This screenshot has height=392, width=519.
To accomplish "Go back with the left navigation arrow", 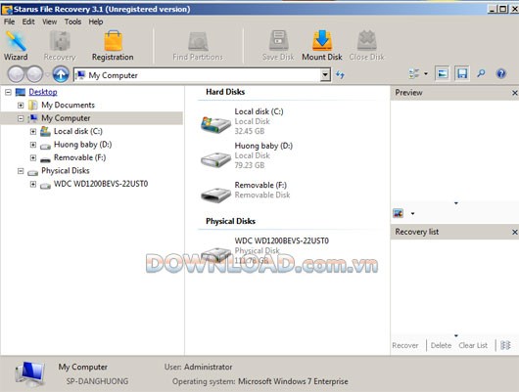I will (16, 74).
